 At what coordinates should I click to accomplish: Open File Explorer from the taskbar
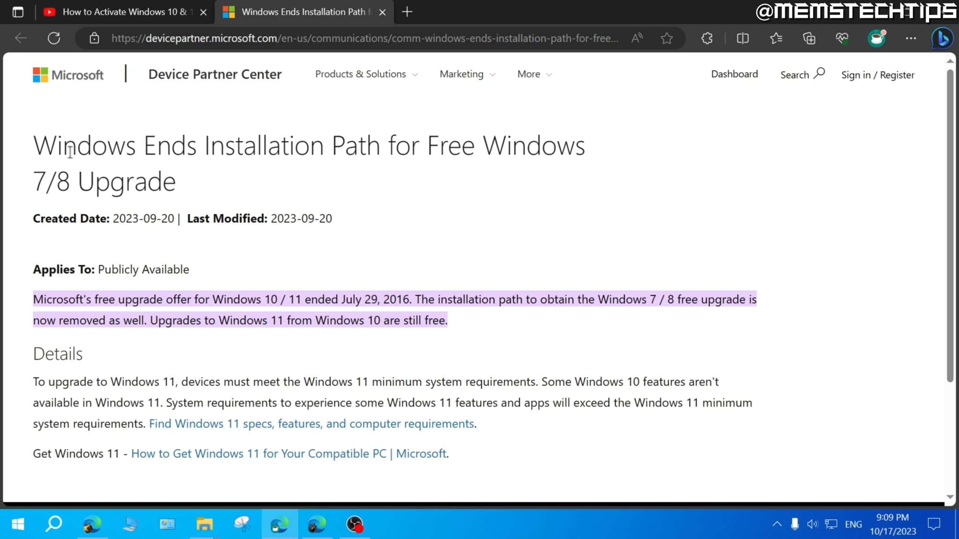pos(204,524)
